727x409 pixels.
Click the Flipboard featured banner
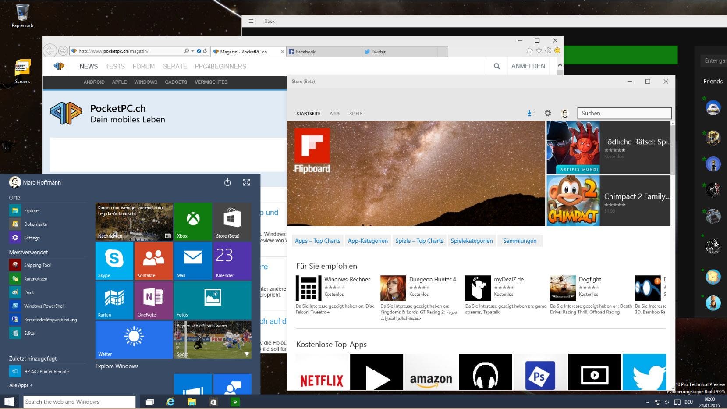coord(416,174)
